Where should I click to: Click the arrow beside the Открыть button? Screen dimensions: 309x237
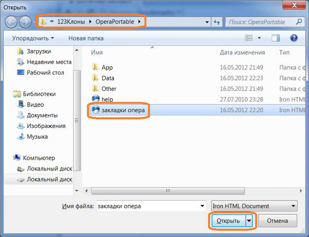click(249, 221)
